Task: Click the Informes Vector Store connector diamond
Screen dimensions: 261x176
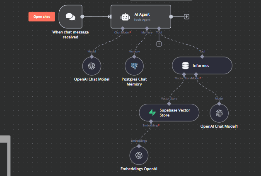Action: point(184,74)
